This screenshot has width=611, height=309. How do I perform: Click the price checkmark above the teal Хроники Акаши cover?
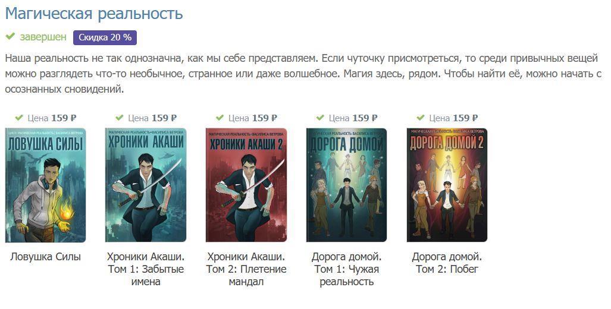click(x=119, y=118)
